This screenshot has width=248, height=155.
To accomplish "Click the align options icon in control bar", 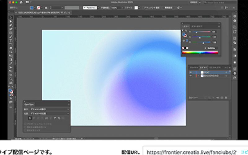I will pos(226,7).
